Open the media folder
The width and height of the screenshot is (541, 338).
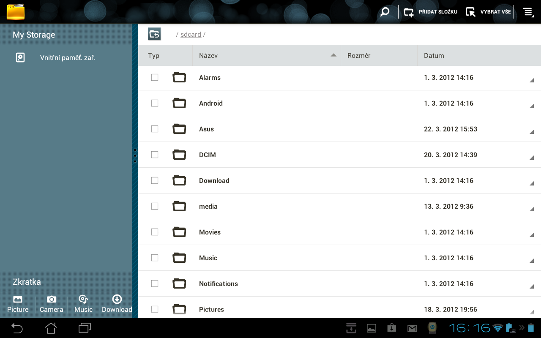pyautogui.click(x=208, y=206)
